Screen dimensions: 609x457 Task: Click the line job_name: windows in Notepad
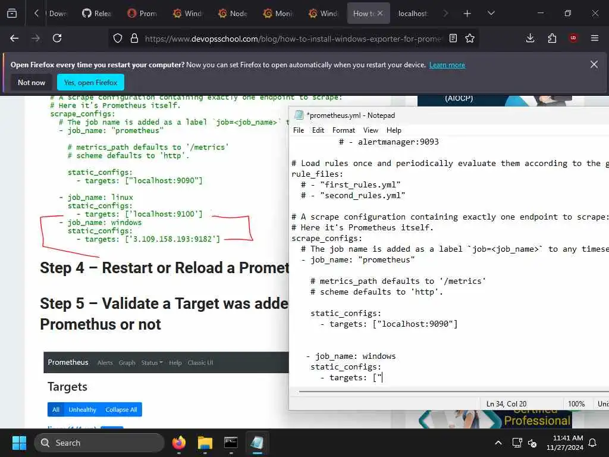[x=351, y=356]
